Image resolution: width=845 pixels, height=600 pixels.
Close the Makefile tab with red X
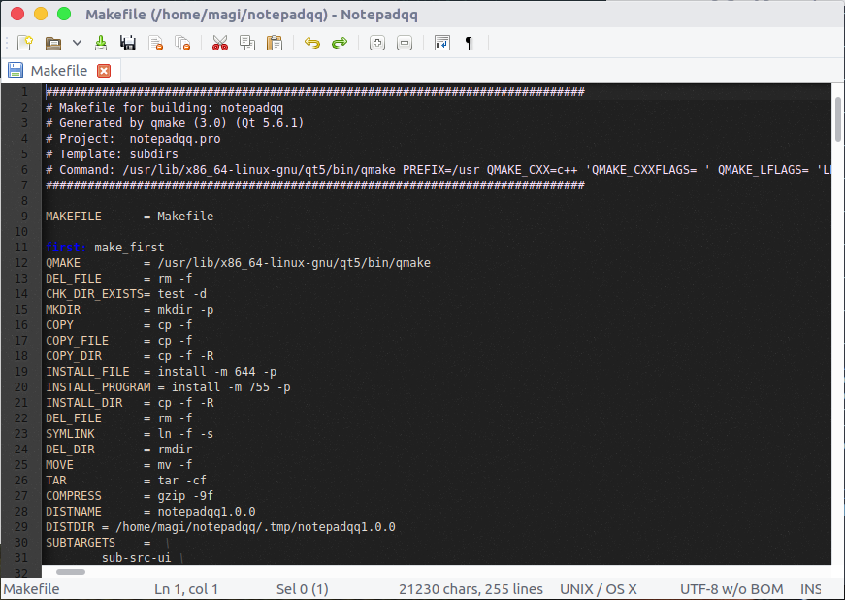click(104, 71)
